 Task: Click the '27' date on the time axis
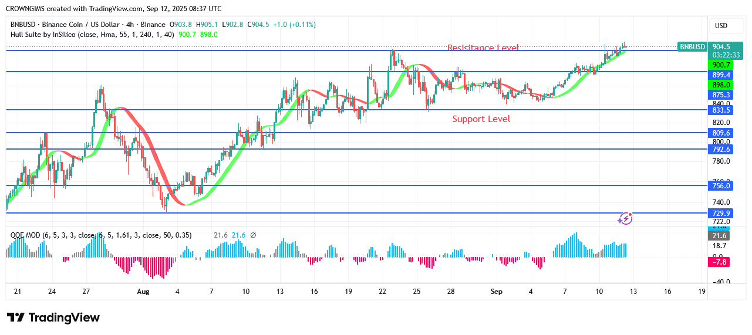click(86, 291)
